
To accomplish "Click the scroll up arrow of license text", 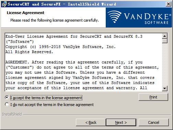I will (165, 36).
